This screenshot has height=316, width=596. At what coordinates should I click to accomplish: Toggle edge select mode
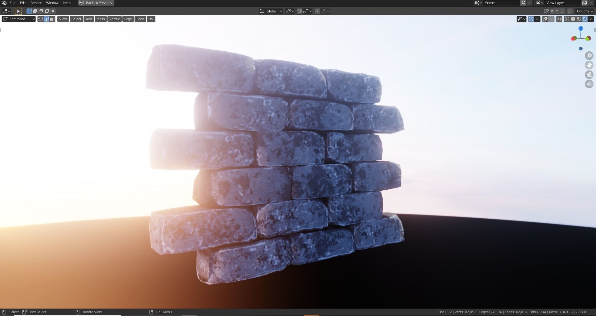coord(46,19)
